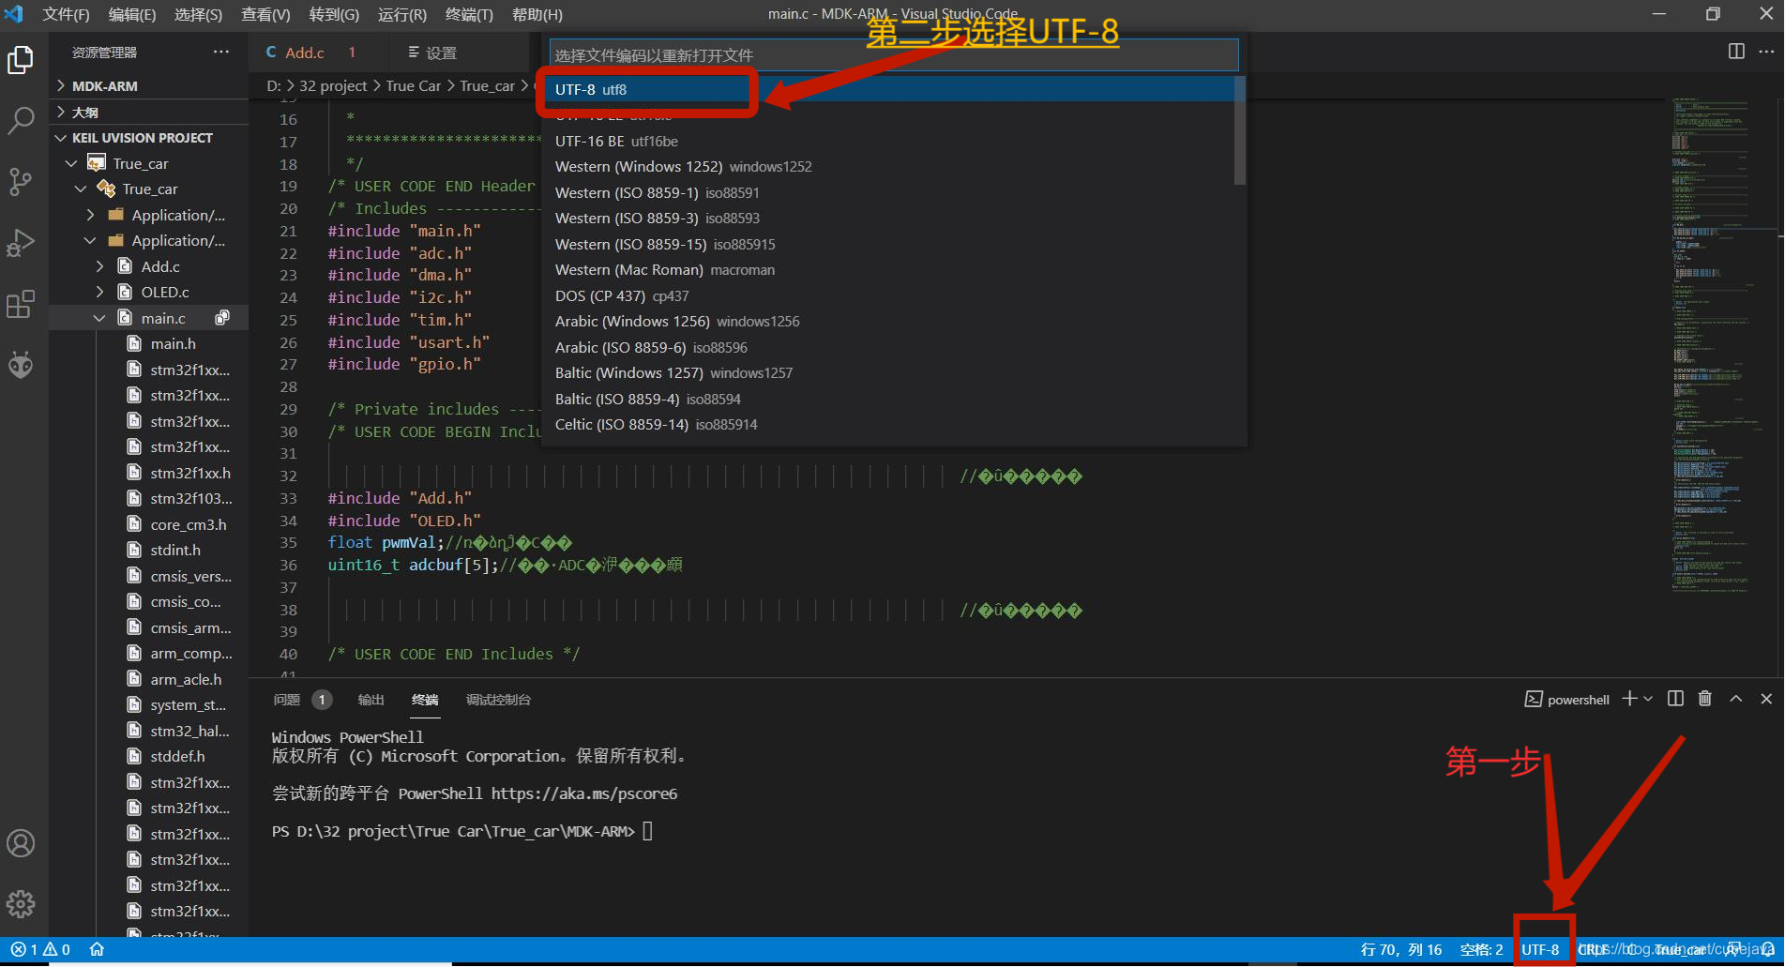Split the editor to the right

(1736, 52)
